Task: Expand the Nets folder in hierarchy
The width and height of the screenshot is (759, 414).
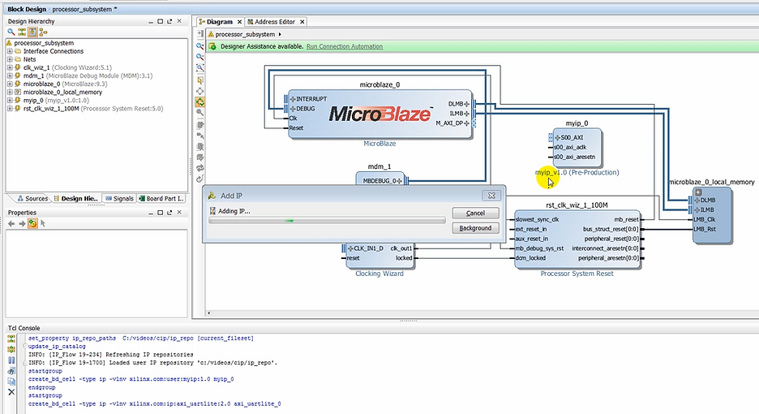Action: [10, 59]
